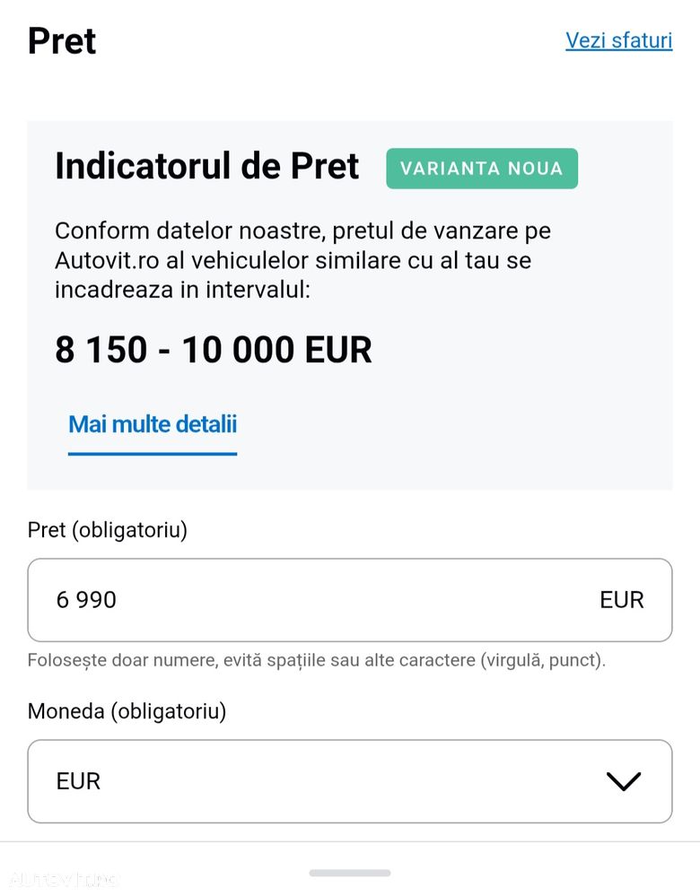Click the incadreaza in intervalul text line

click(182, 290)
